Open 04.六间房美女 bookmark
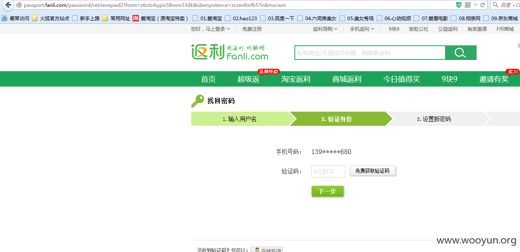This screenshot has width=520, height=252. point(317,18)
